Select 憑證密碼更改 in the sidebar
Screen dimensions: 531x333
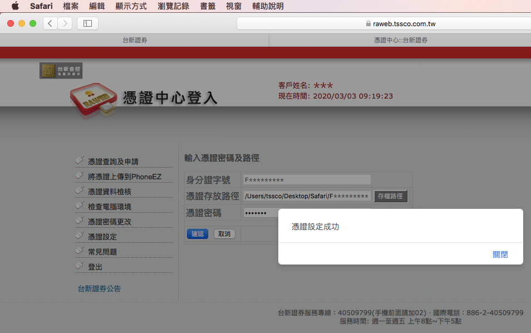(110, 222)
